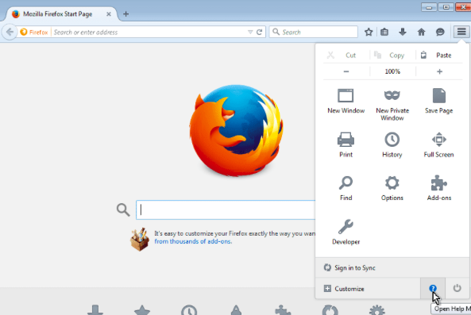Show bookmarks list icon
This screenshot has height=315, width=471.
(384, 32)
